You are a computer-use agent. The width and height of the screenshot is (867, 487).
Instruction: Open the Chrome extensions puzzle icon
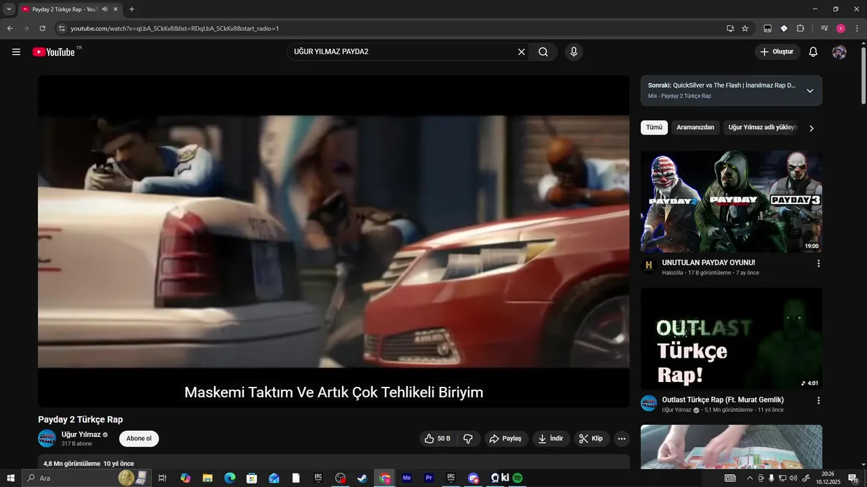point(800,28)
